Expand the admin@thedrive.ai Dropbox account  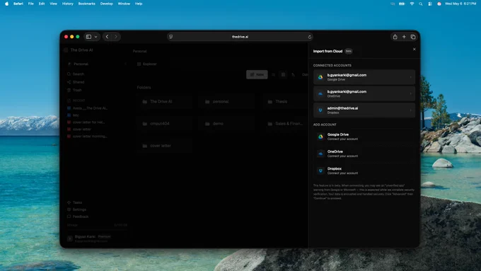tap(364, 110)
